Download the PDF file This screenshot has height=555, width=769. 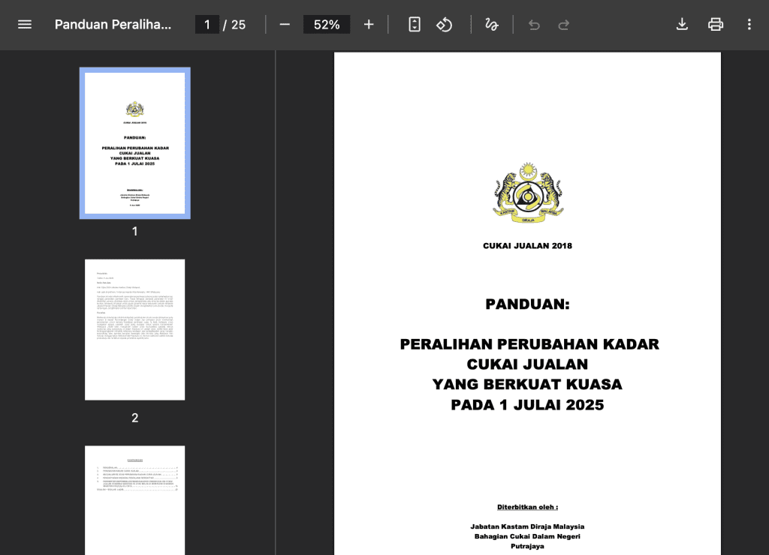coord(682,25)
